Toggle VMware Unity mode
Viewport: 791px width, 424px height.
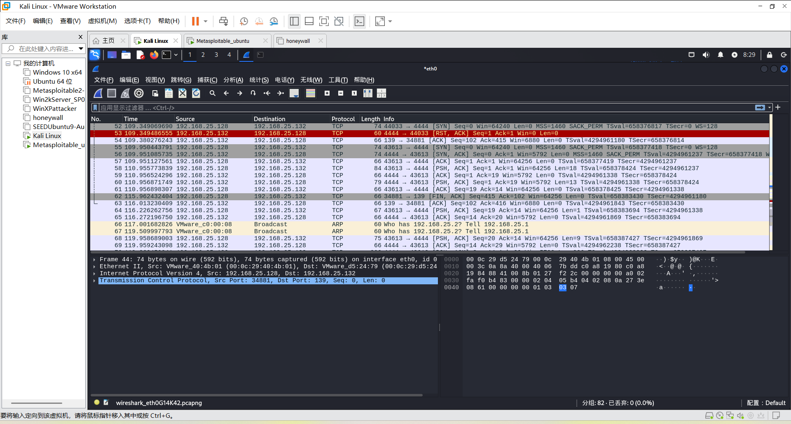[339, 21]
